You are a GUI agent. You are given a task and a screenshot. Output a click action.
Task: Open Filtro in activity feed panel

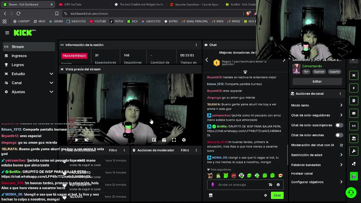coord(113,150)
